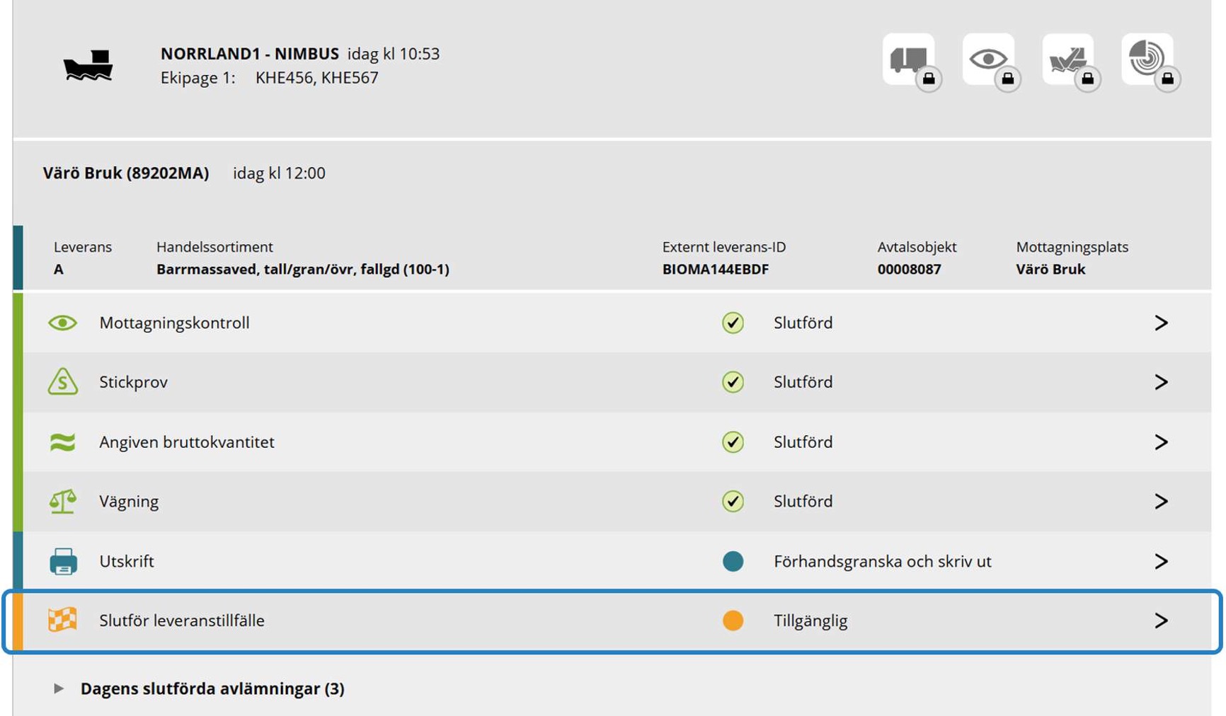Select the Stickprov row label
This screenshot has height=716, width=1226.
click(133, 382)
